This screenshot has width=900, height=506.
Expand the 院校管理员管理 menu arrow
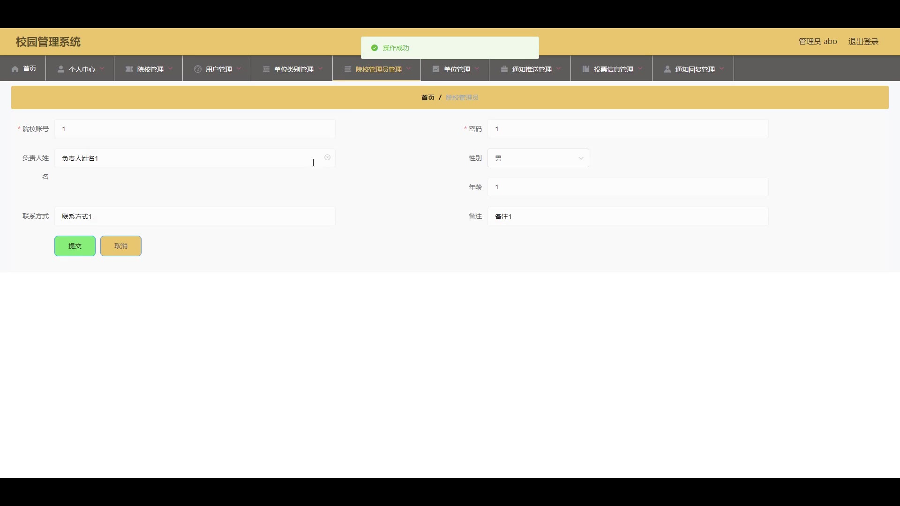coord(408,68)
